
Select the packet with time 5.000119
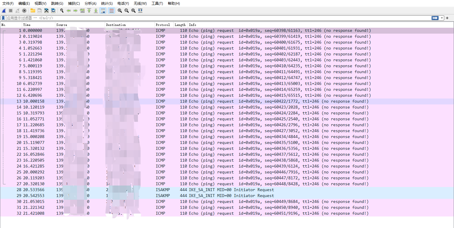[227, 66]
